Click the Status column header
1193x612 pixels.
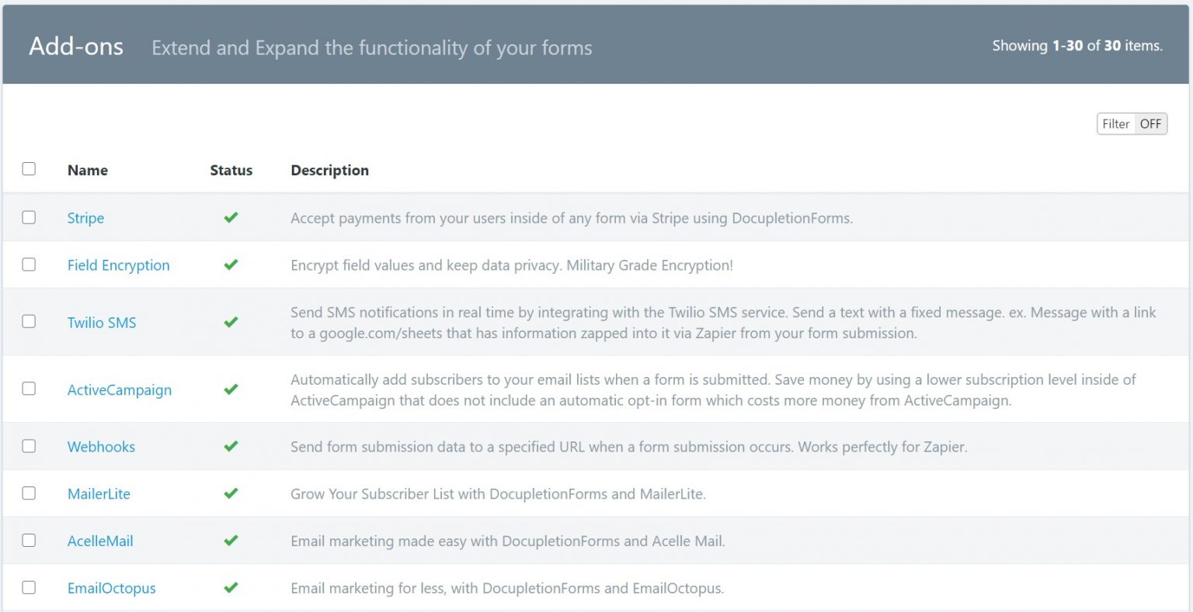pos(231,170)
